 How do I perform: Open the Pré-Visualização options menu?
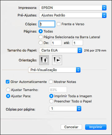[54, 70]
